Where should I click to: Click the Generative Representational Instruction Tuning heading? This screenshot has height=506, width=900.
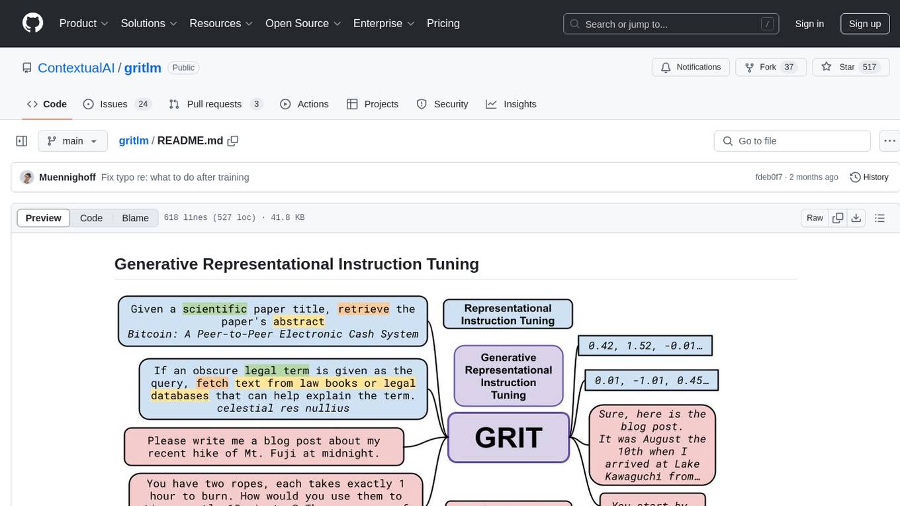(x=296, y=264)
